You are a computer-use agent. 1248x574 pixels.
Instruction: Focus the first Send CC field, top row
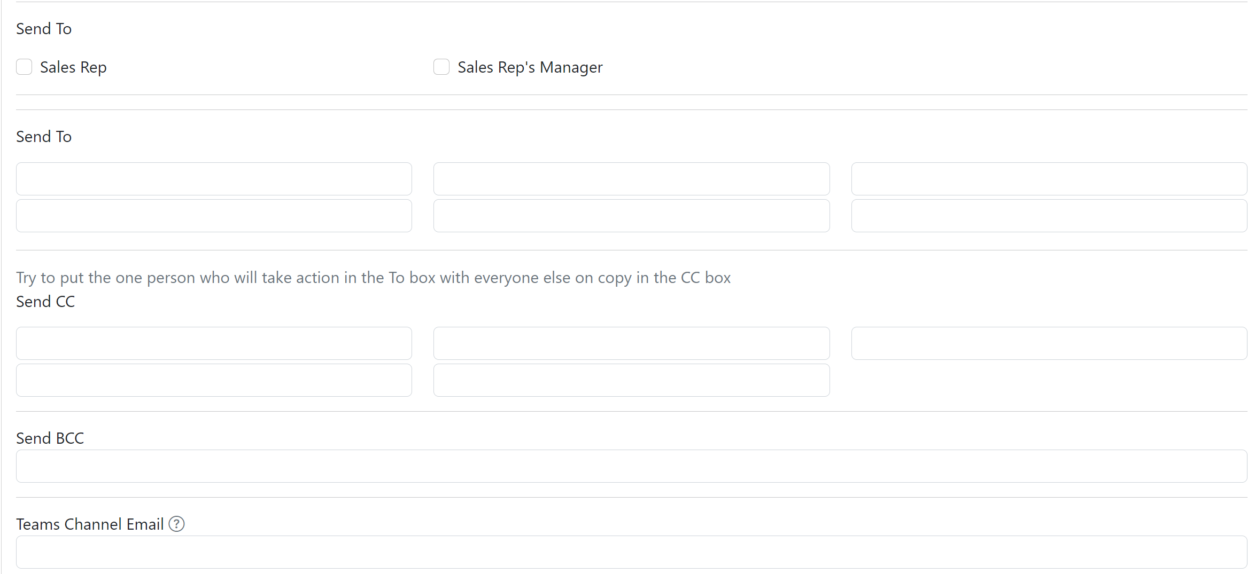[x=214, y=343]
